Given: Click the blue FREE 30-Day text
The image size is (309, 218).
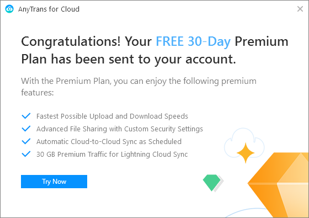Looking at the screenshot, I should (x=193, y=42).
